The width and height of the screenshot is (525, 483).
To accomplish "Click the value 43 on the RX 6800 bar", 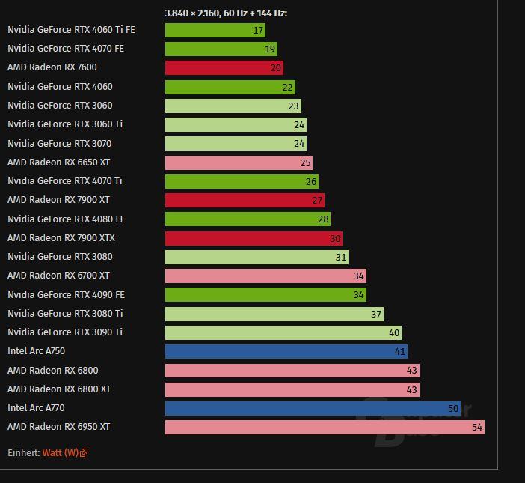I will click(412, 371).
